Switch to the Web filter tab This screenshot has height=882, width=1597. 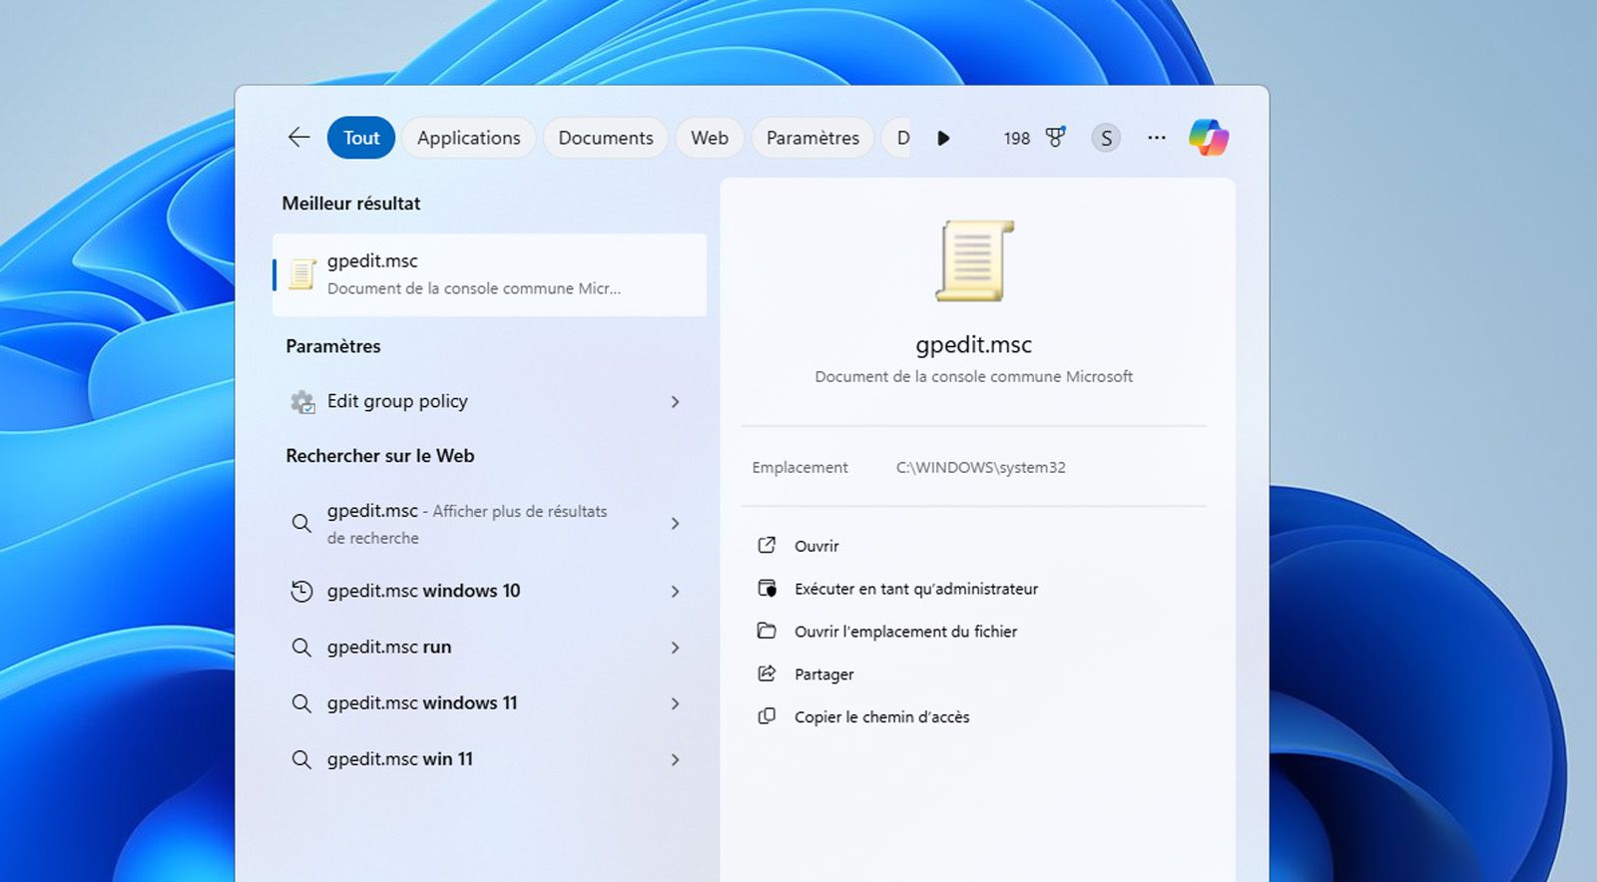710,138
